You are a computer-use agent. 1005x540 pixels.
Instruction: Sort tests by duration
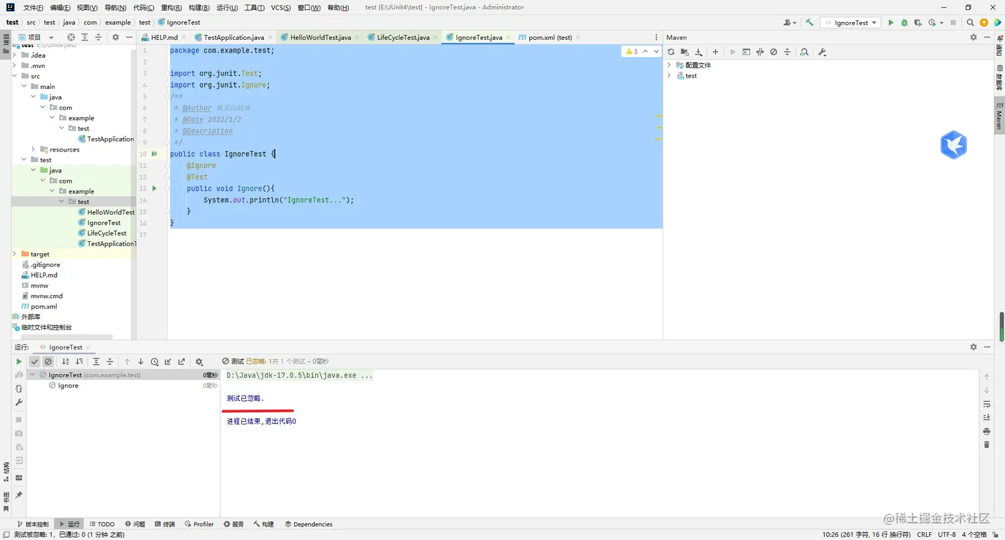click(x=79, y=361)
